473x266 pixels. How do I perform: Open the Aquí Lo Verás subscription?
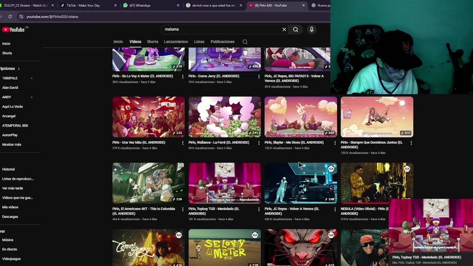[13, 107]
